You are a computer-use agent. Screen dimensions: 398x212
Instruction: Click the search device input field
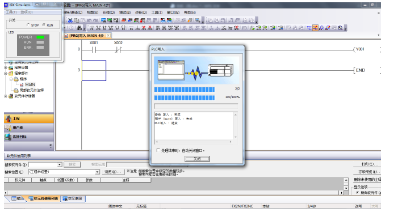click(43, 164)
